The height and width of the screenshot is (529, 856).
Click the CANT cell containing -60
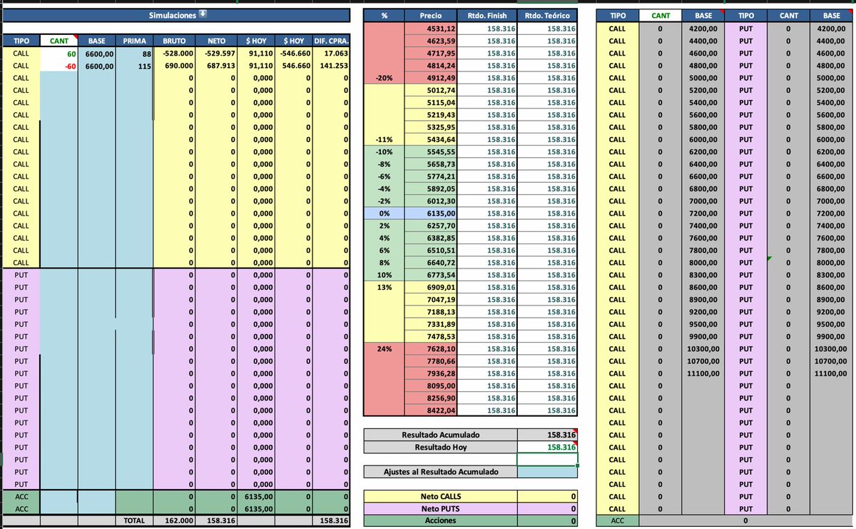point(58,65)
